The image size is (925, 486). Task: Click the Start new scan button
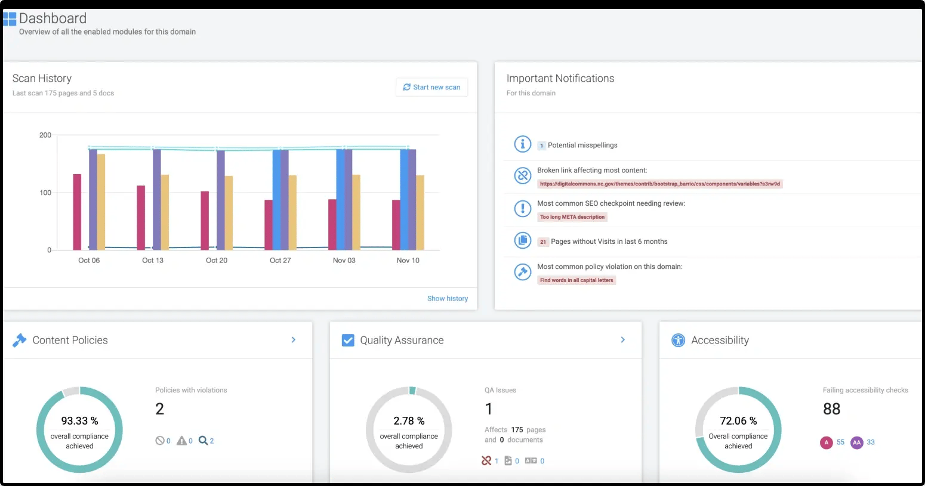click(x=431, y=87)
